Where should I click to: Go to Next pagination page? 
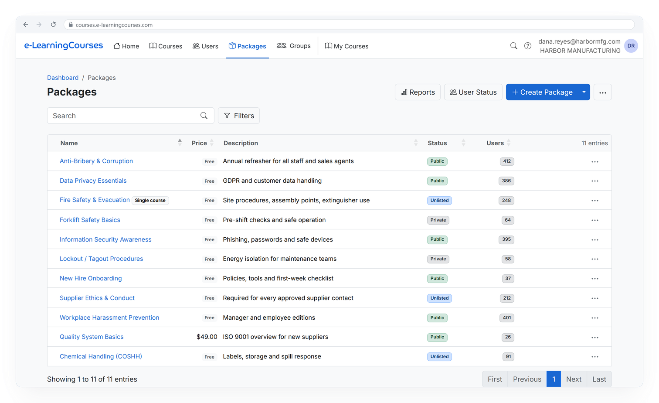[x=574, y=379]
